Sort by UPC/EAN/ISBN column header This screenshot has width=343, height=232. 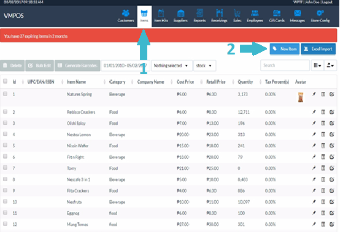click(x=40, y=82)
